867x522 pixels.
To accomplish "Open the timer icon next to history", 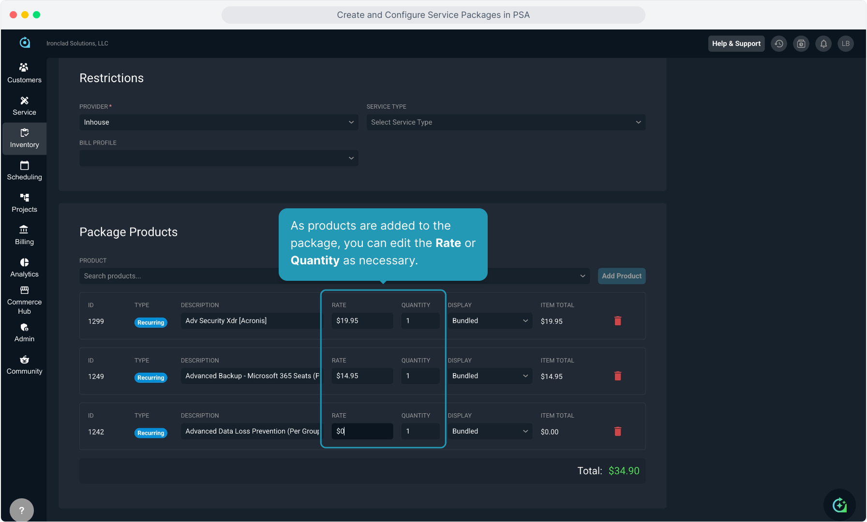I will [x=801, y=43].
